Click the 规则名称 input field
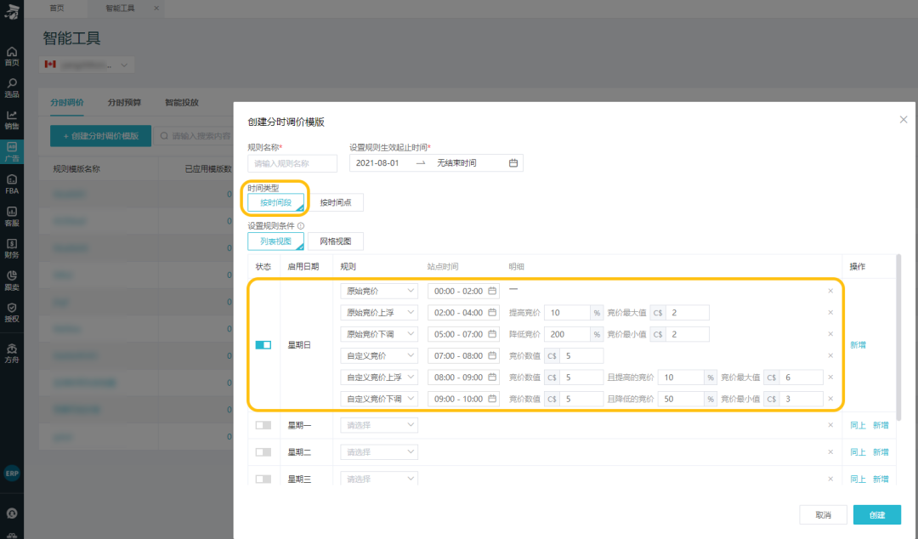Image resolution: width=918 pixels, height=539 pixels. pyautogui.click(x=292, y=163)
